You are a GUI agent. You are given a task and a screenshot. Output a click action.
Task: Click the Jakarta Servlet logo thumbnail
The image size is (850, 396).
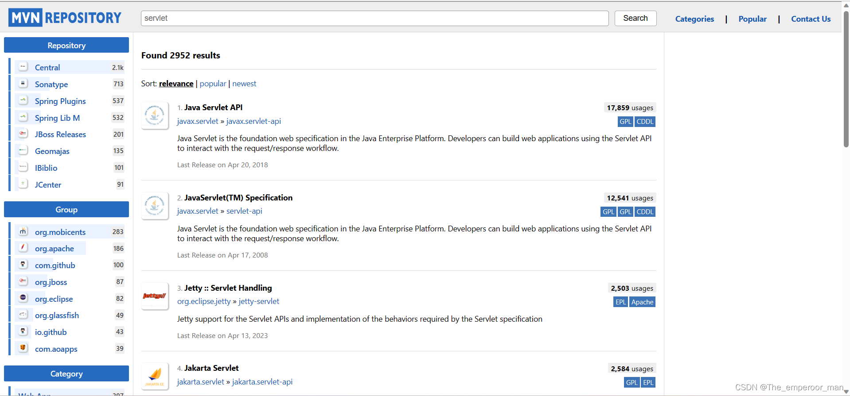pos(155,376)
